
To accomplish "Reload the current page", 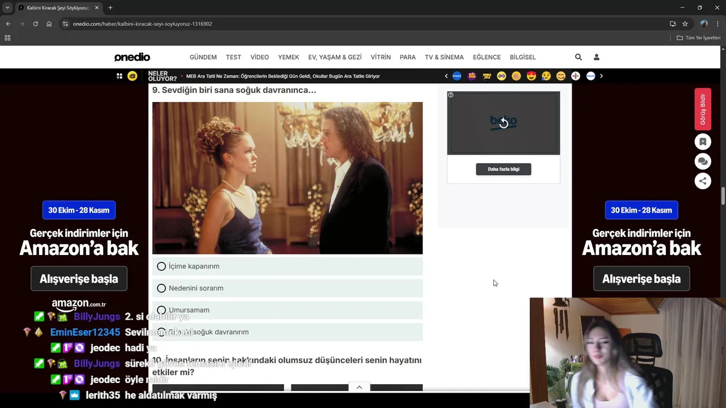I will click(35, 24).
